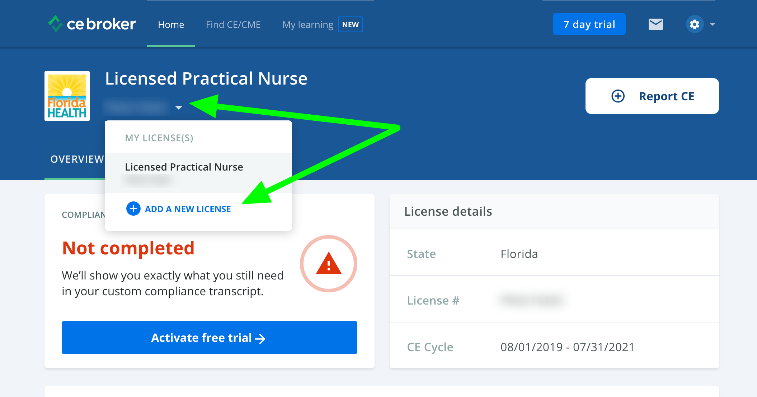
Task: Click the red warning compliance icon
Action: (x=329, y=264)
